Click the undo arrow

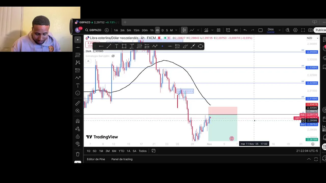pos(245,30)
